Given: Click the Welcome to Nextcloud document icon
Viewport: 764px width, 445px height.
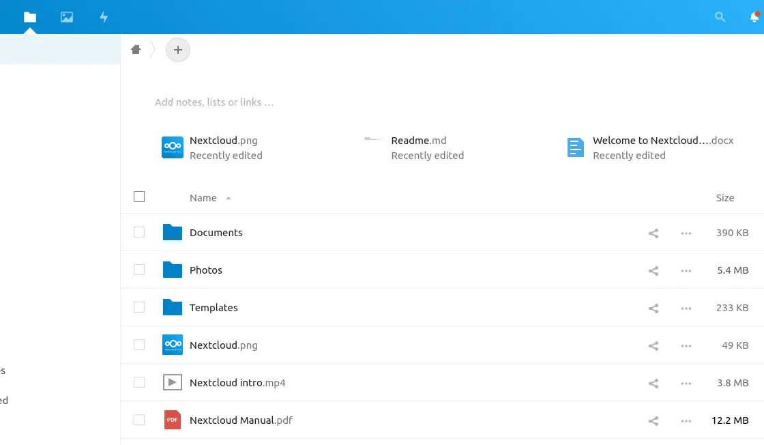Looking at the screenshot, I should [576, 147].
